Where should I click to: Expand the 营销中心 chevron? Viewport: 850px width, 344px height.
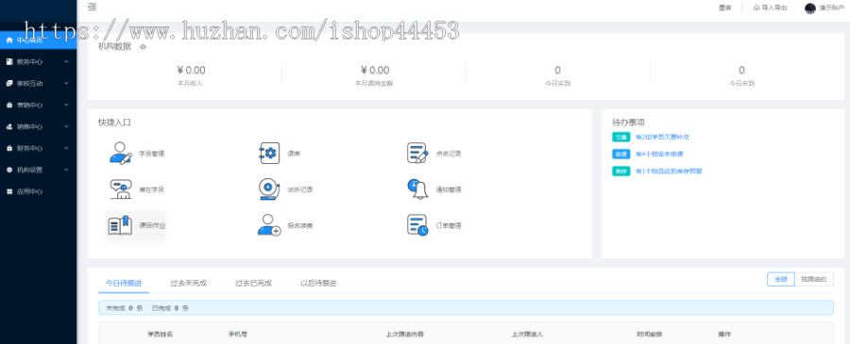coord(66,105)
